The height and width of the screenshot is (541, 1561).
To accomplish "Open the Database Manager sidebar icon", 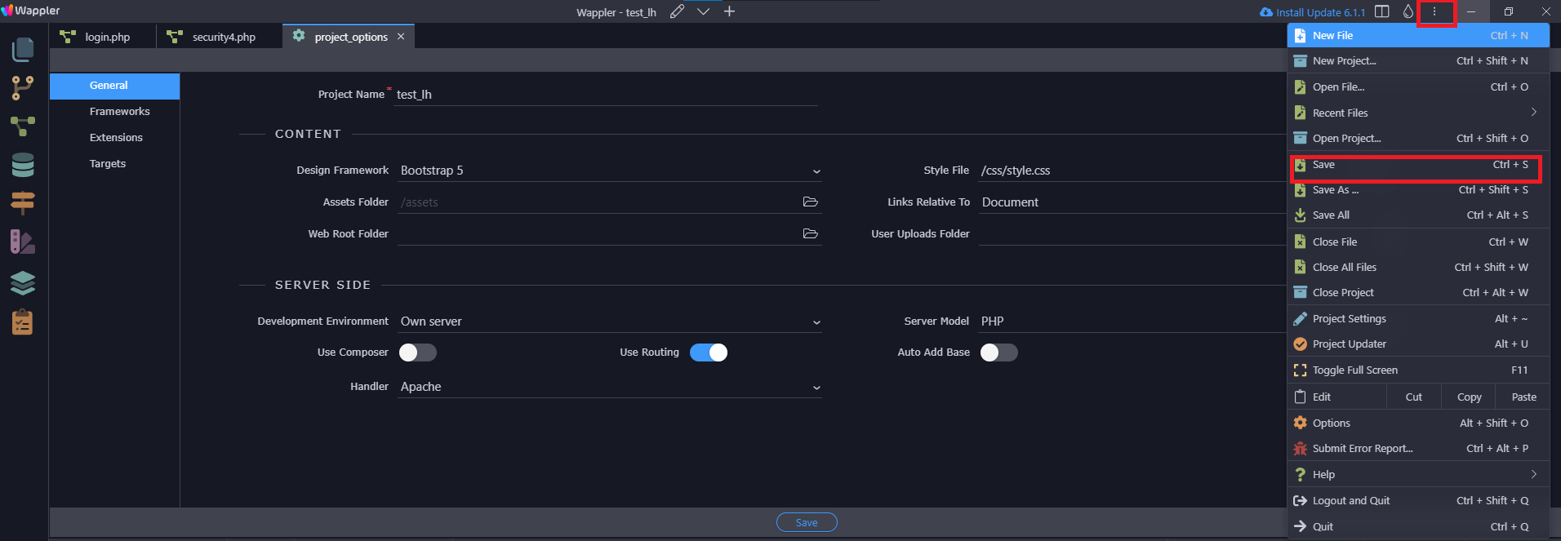I will (23, 165).
